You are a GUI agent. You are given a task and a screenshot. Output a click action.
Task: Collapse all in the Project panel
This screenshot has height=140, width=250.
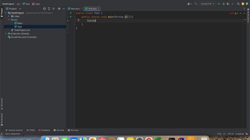(x=54, y=9)
